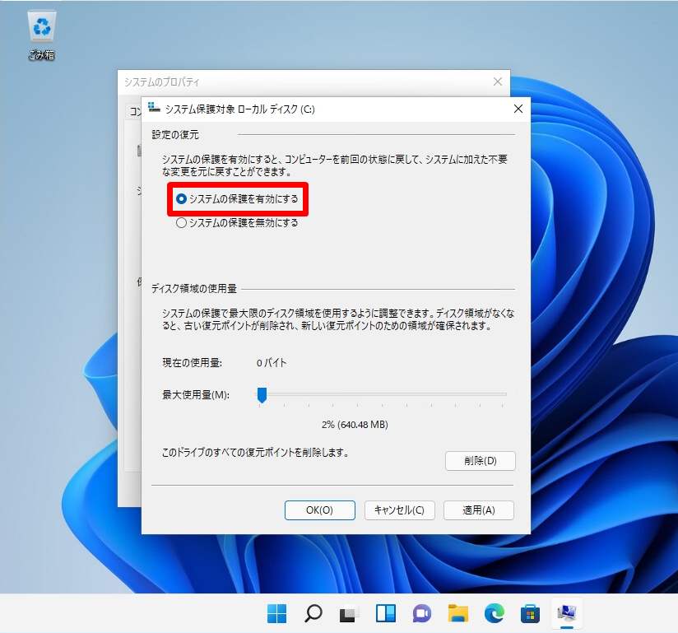Confirm settings with the OK(O) button
The image size is (678, 633).
(x=319, y=510)
